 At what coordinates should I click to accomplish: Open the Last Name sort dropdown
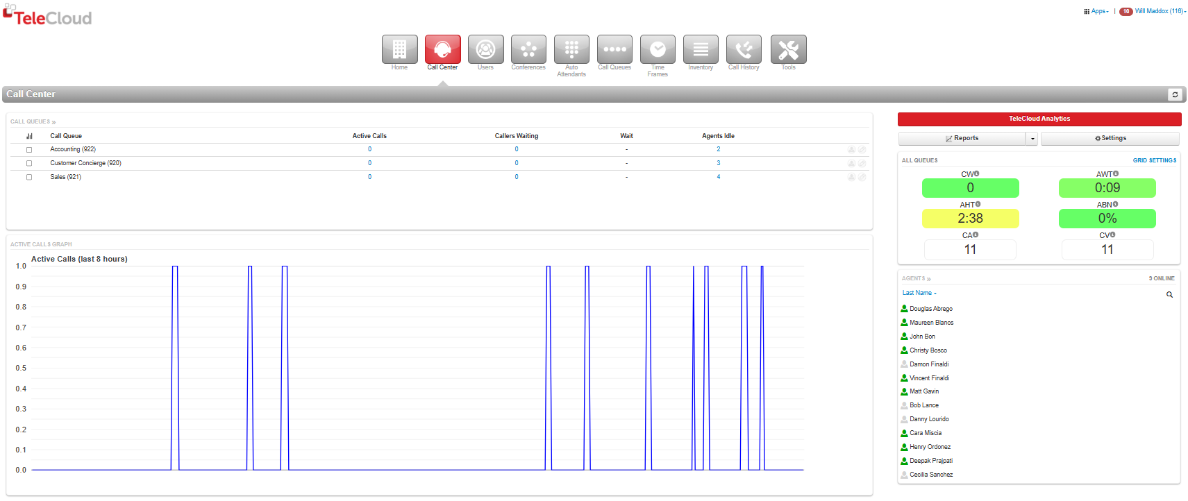pos(919,293)
